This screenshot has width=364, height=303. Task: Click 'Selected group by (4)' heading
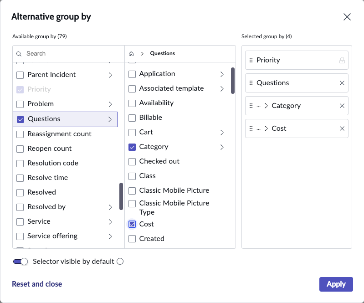tap(267, 36)
